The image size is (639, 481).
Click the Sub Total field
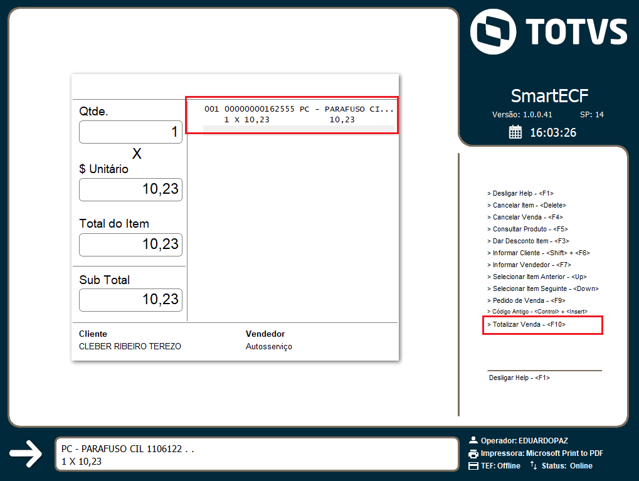tap(130, 300)
